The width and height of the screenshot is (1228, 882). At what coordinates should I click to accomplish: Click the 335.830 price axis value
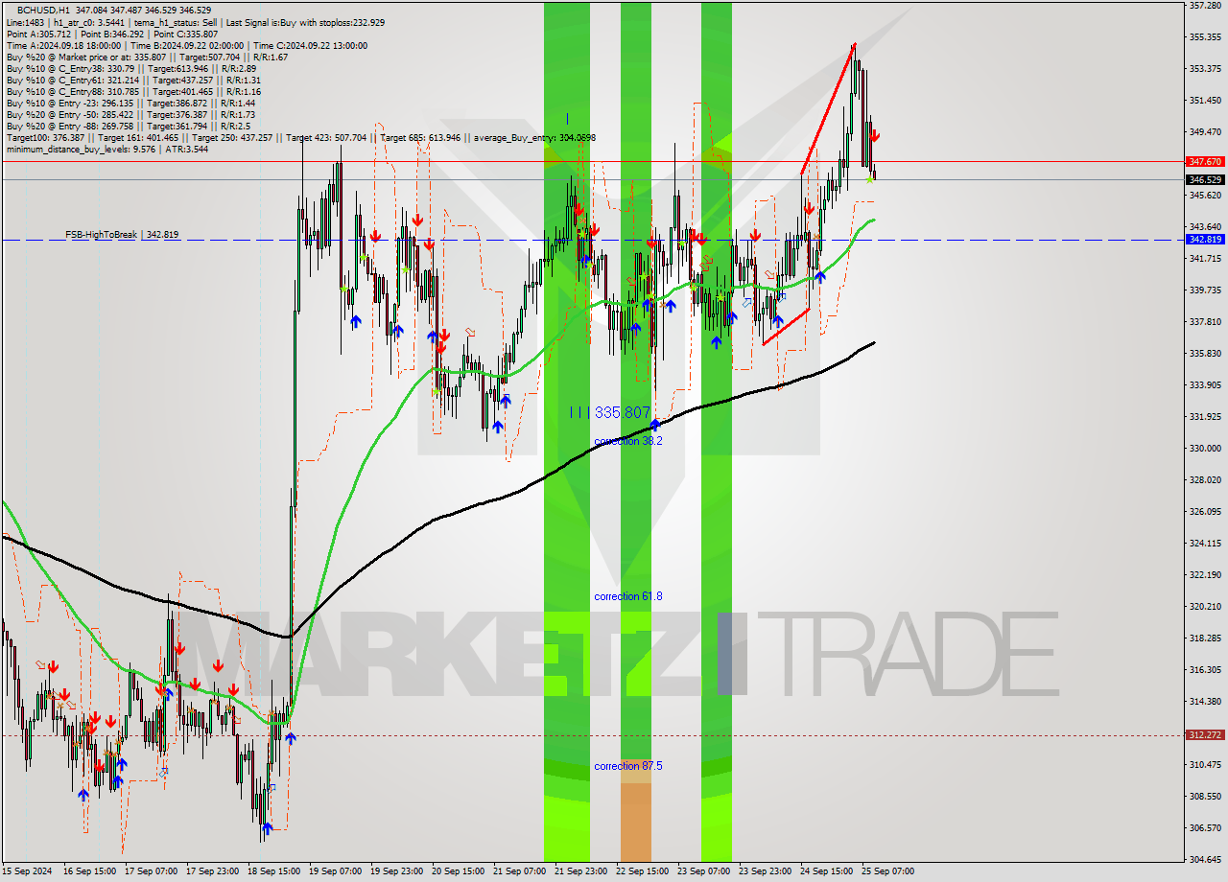coord(1205,353)
